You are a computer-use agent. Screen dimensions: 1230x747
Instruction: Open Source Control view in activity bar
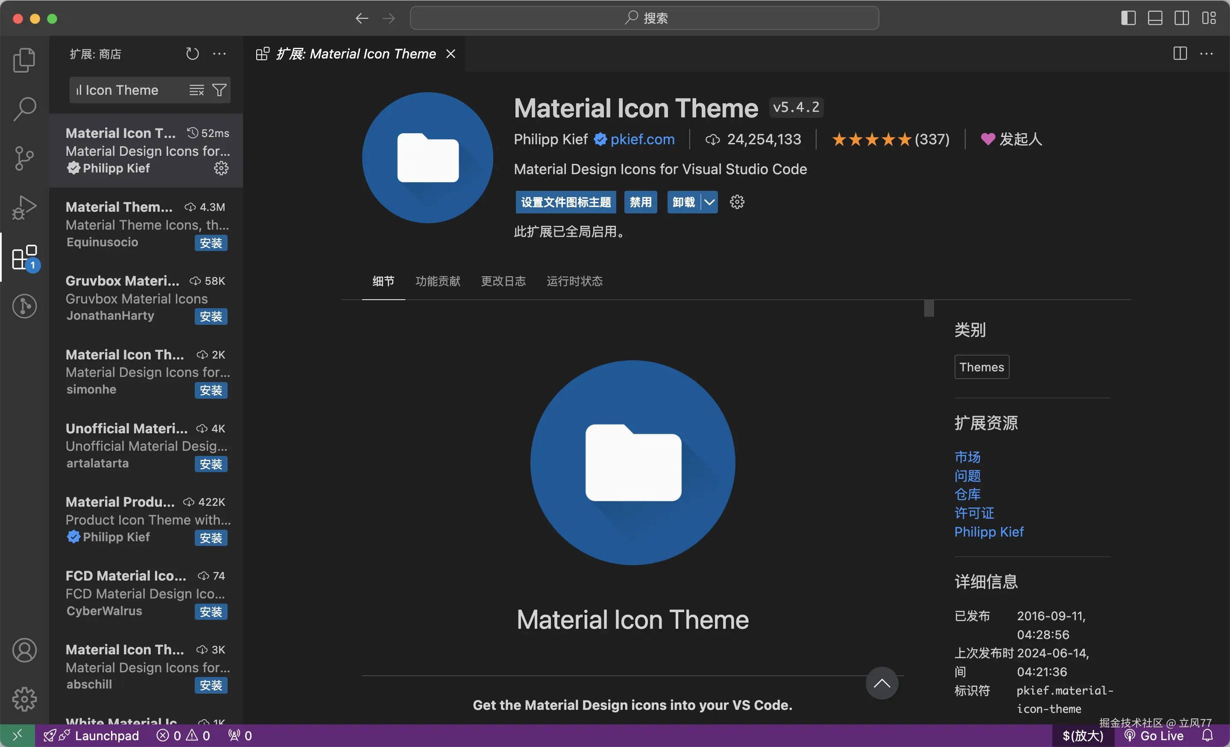pos(24,158)
